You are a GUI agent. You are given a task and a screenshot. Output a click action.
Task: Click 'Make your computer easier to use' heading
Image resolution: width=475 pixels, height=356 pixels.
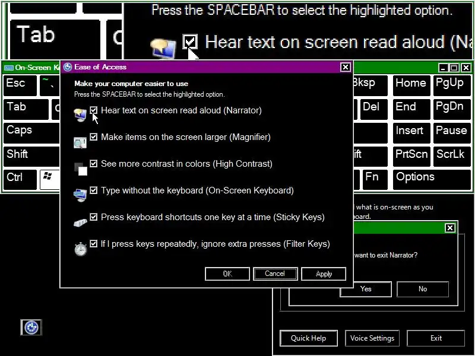131,84
